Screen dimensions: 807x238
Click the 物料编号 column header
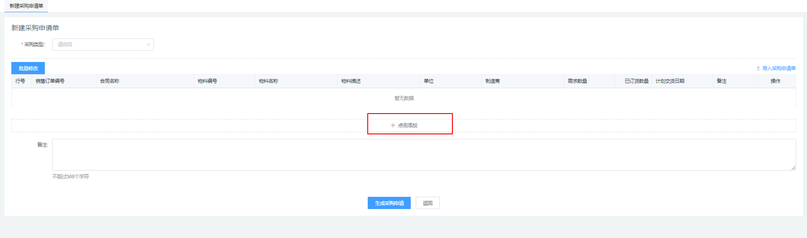pyautogui.click(x=207, y=81)
